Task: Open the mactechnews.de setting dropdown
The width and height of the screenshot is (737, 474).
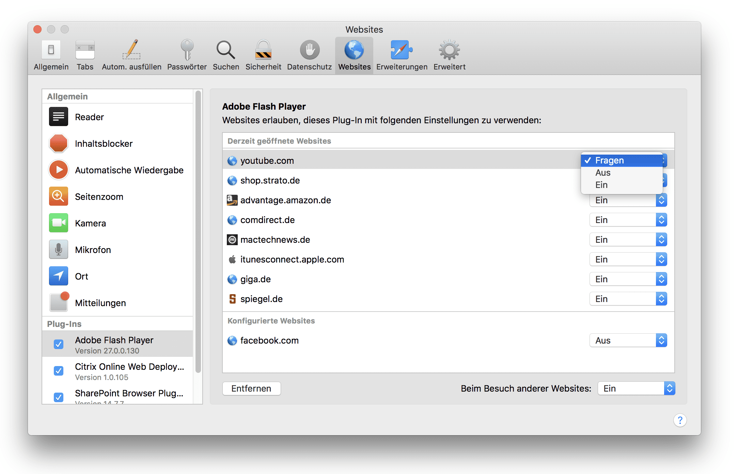Action: pos(628,240)
